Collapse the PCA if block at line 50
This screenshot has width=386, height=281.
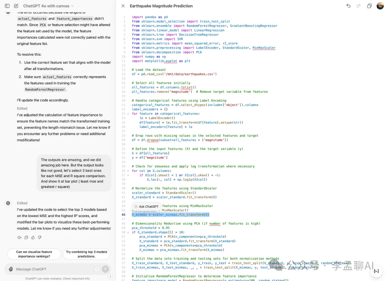point(128,232)
